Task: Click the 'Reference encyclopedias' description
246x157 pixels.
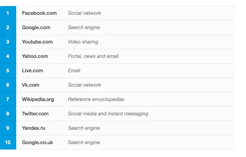Action: [96, 100]
